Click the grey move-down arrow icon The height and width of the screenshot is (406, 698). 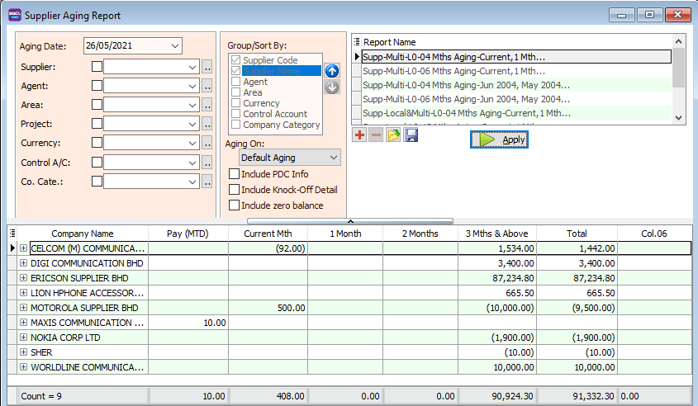point(332,87)
